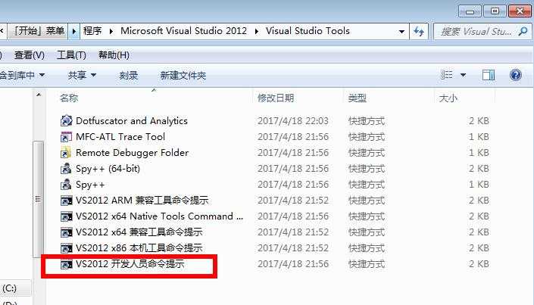Click the VS2012 ARM 兼容工具命令提示 icon
The width and height of the screenshot is (534, 305).
pos(66,201)
